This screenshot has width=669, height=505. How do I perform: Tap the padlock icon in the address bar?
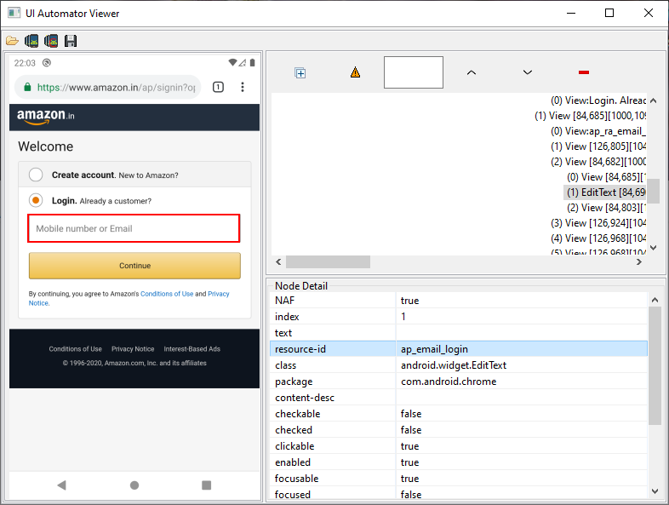27,87
